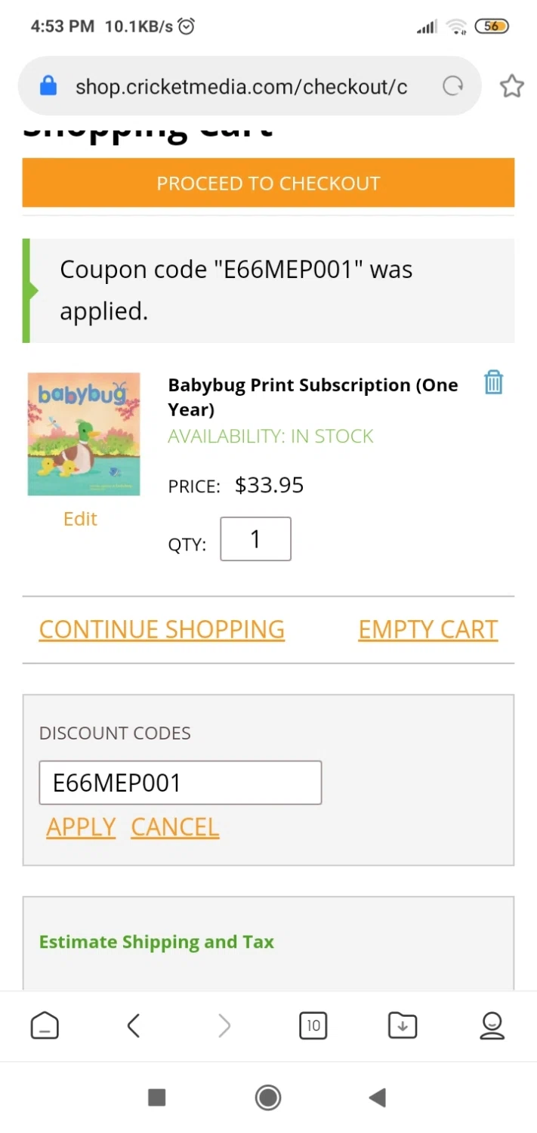Tap the quantity input field

coord(255,539)
